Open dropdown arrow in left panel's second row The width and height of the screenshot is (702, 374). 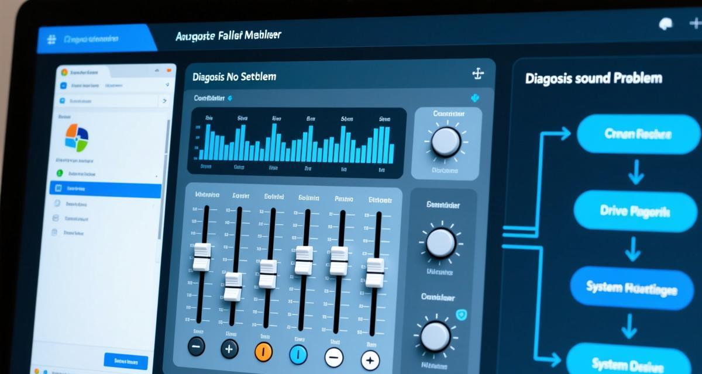[x=167, y=85]
